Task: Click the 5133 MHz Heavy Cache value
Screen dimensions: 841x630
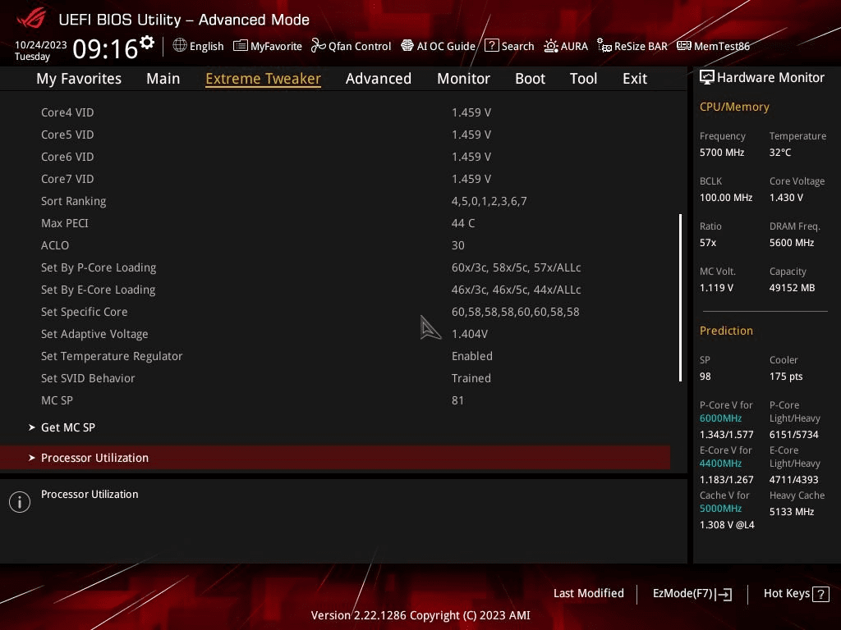Action: (x=792, y=512)
